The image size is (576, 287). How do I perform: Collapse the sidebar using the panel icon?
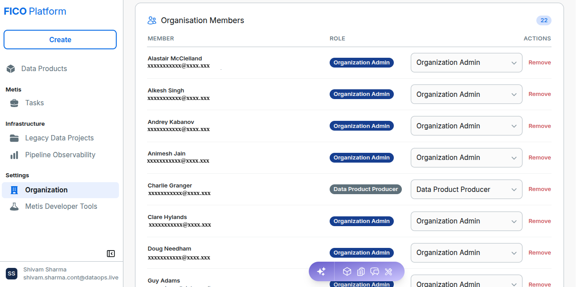[111, 254]
